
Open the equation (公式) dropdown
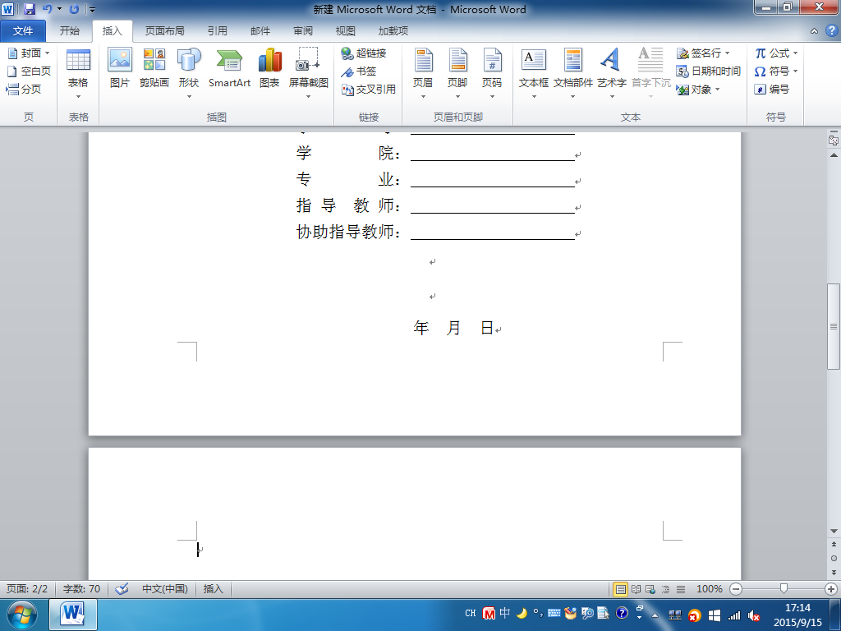pos(776,53)
